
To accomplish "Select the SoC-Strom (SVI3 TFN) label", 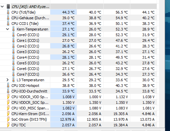I will [29, 119].
